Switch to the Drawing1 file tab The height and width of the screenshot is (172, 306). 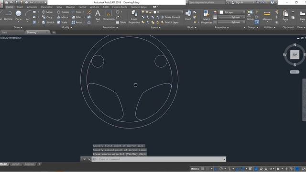[33, 32]
